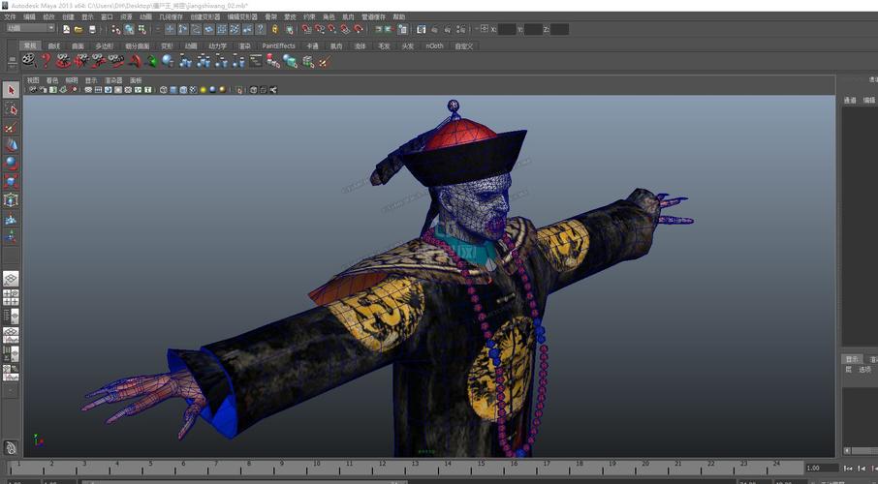This screenshot has height=484, width=878.
Task: Open the 显示 tab in layer editor
Action: pos(852,359)
